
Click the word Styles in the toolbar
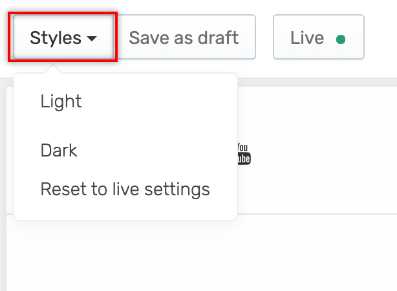click(56, 38)
